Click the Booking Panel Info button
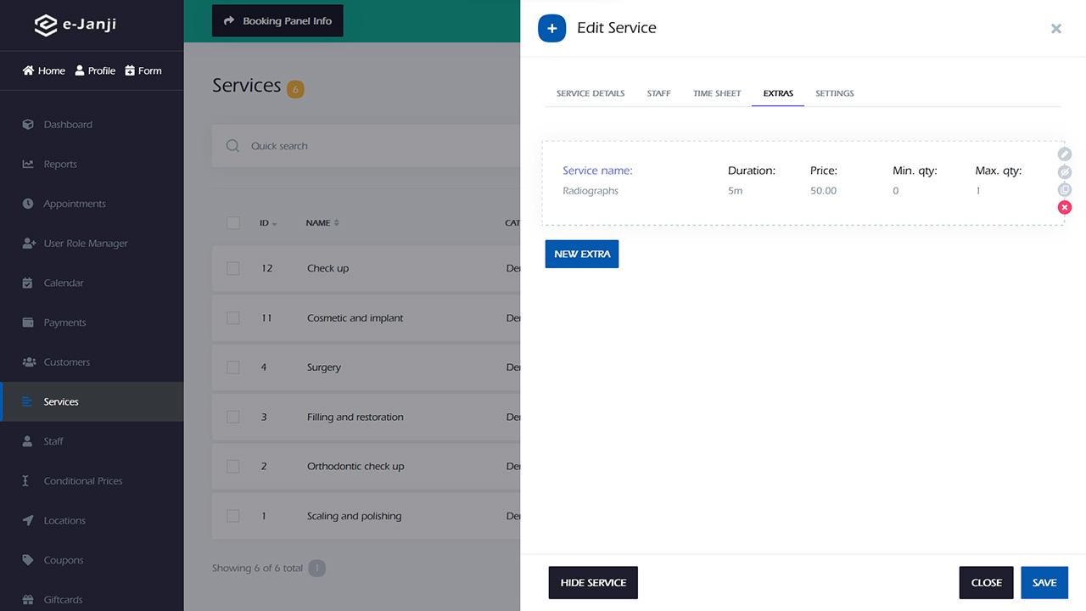This screenshot has width=1086, height=611. (277, 21)
